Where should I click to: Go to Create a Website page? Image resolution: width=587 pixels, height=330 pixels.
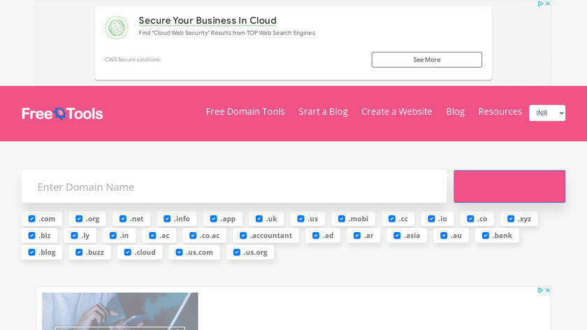[x=396, y=112]
